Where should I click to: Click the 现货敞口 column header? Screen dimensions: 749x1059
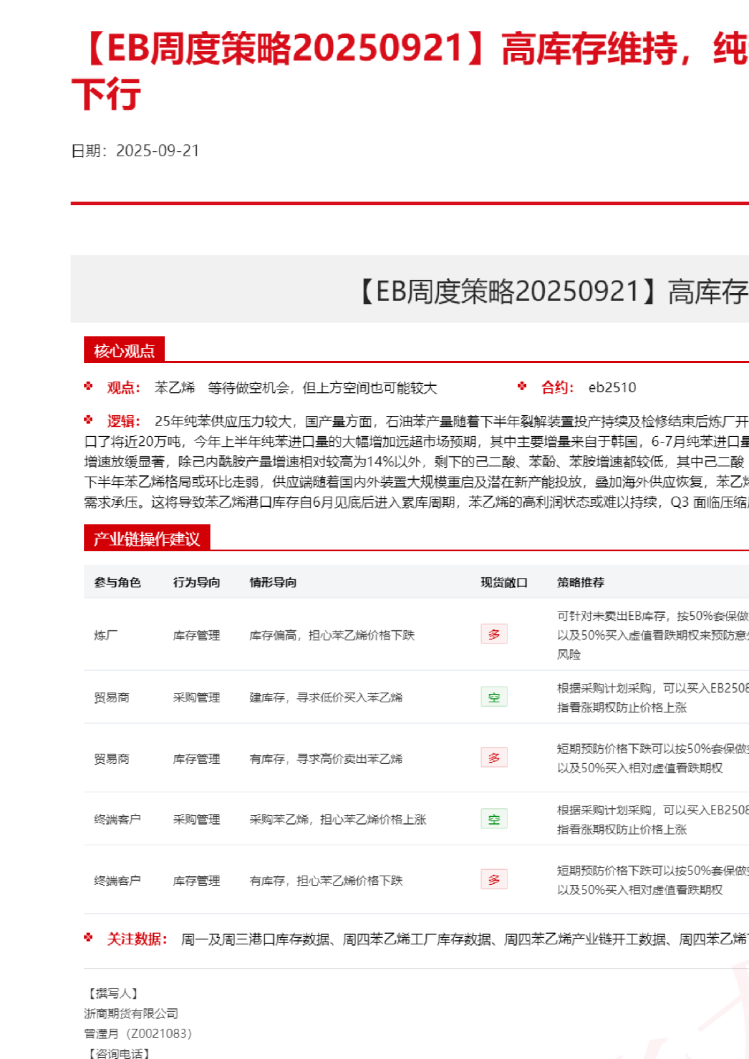click(504, 582)
